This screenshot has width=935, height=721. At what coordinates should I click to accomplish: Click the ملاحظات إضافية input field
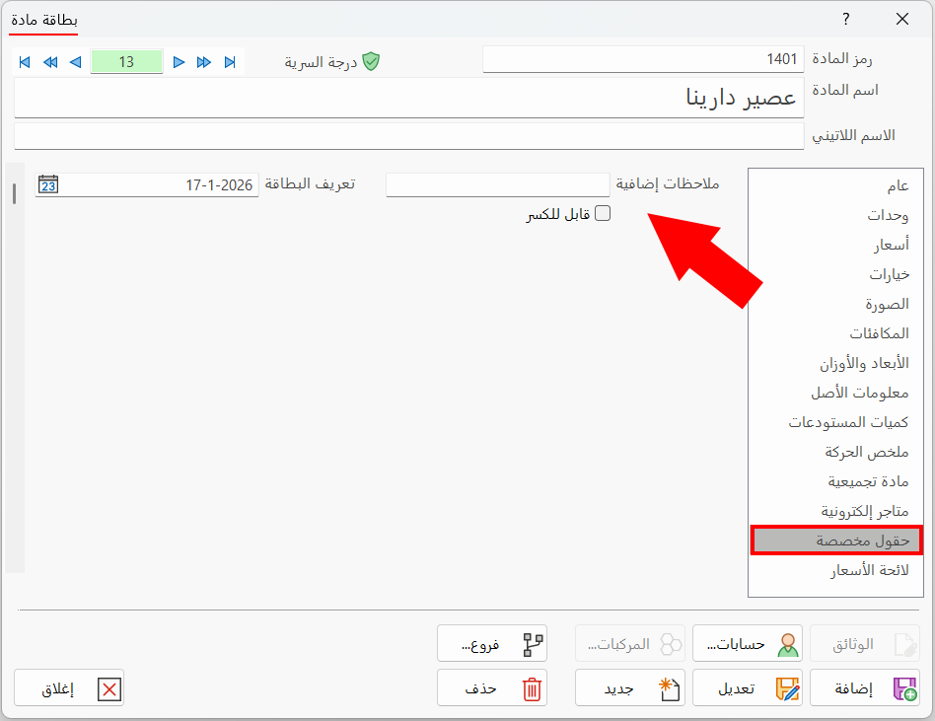coord(498,184)
